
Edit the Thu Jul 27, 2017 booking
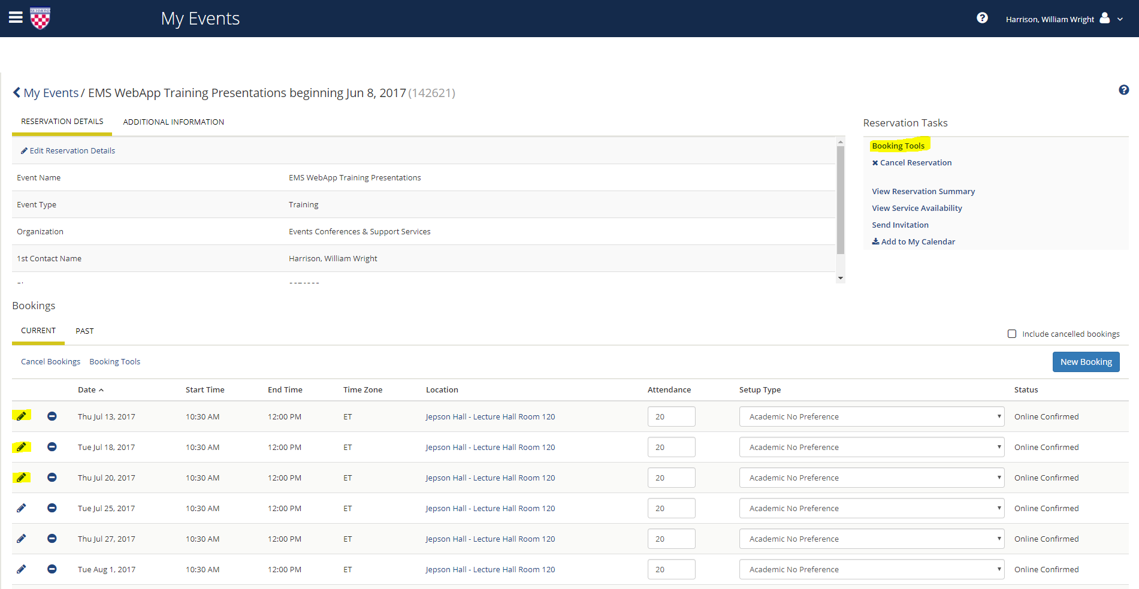click(21, 538)
